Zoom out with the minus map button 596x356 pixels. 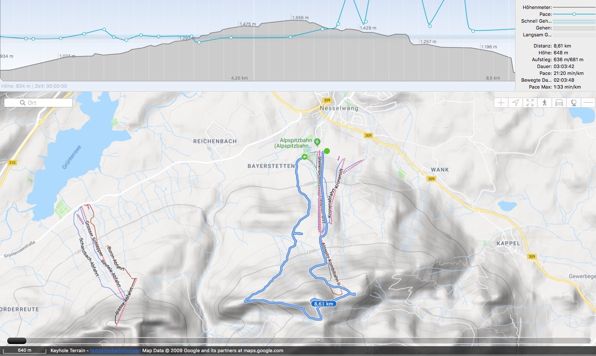click(x=588, y=103)
